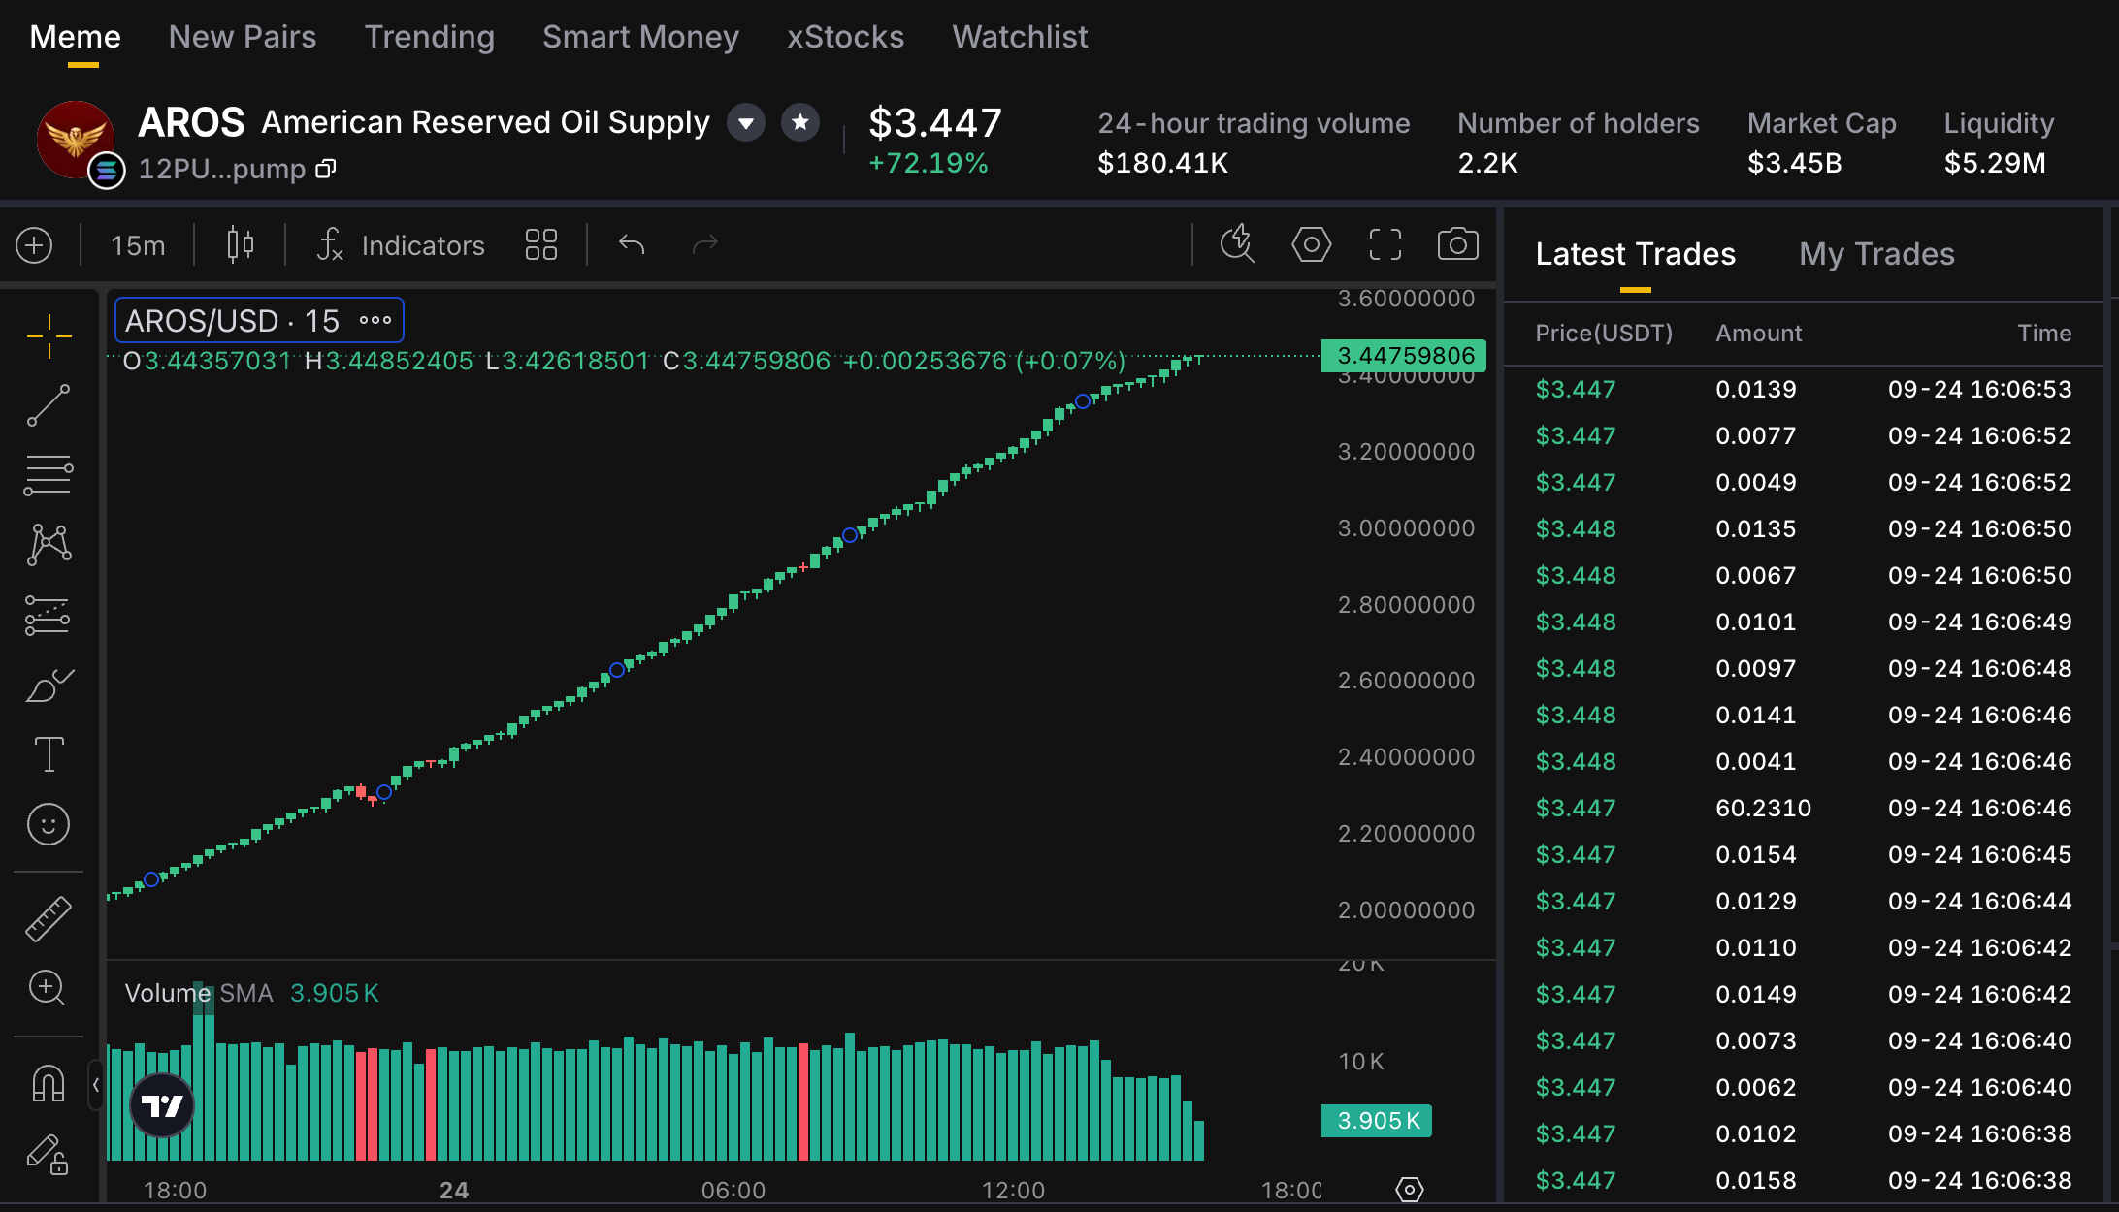Undo the last chart action
The width and height of the screenshot is (2119, 1212).
point(632,244)
